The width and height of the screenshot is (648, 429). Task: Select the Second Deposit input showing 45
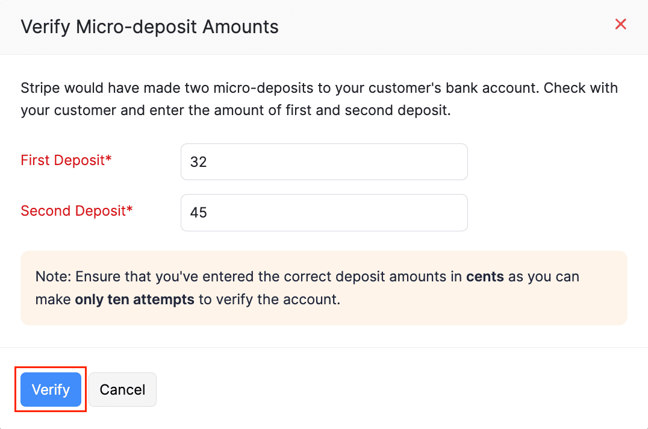point(324,212)
